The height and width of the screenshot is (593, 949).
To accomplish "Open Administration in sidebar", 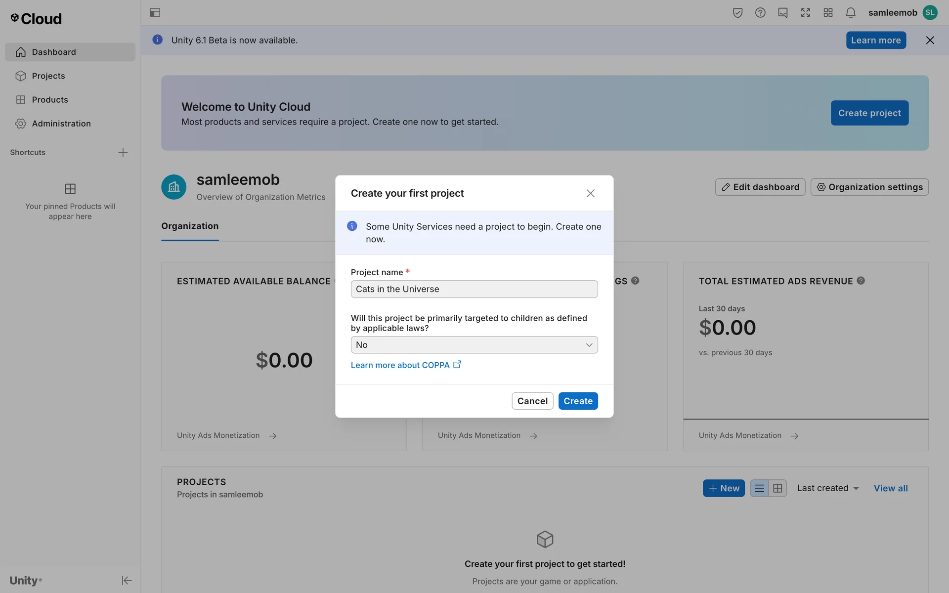I will [61, 124].
